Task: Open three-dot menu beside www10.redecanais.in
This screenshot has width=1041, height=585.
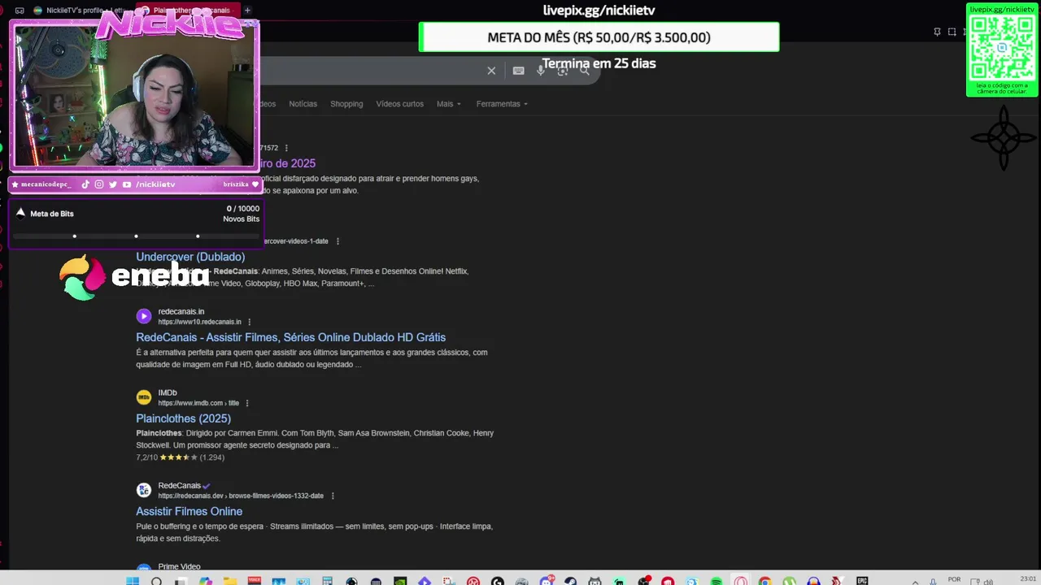Action: click(x=249, y=322)
